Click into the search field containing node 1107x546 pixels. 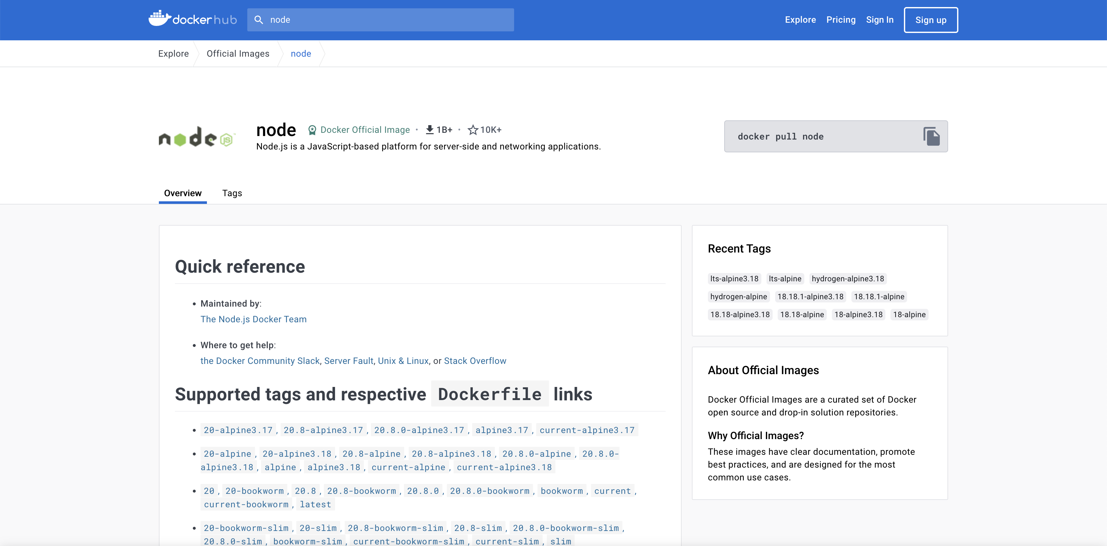pos(387,20)
